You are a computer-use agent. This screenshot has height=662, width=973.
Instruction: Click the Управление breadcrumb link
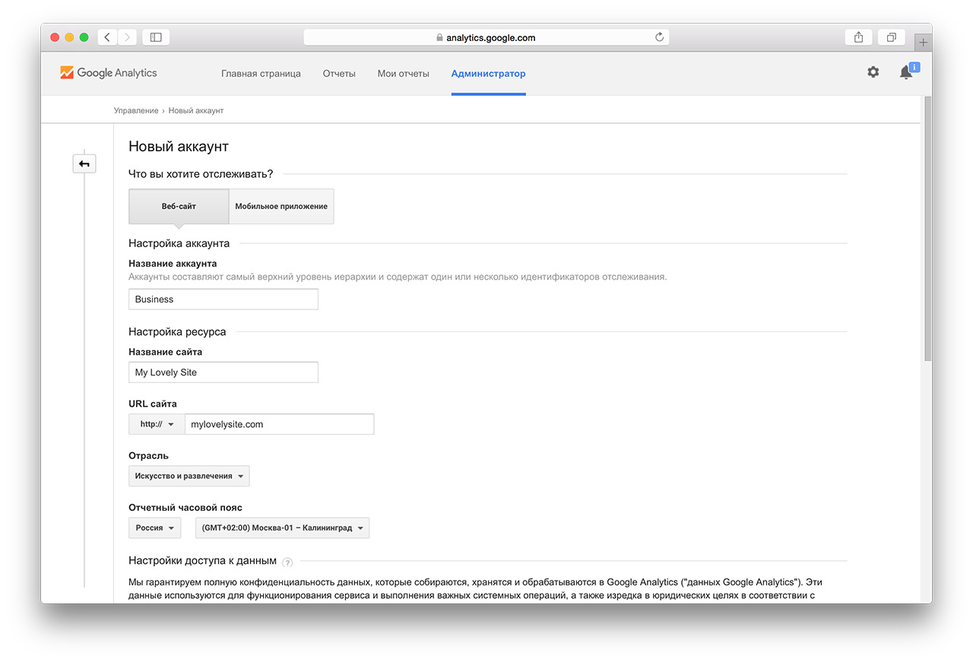pyautogui.click(x=136, y=110)
